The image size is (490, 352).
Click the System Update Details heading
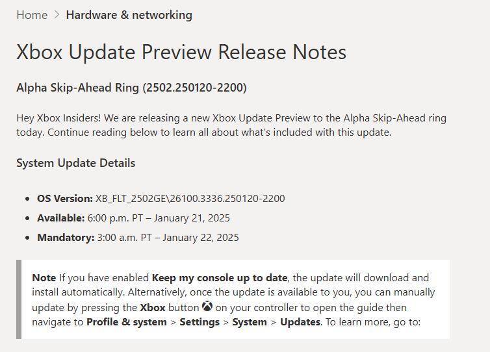[75, 163]
